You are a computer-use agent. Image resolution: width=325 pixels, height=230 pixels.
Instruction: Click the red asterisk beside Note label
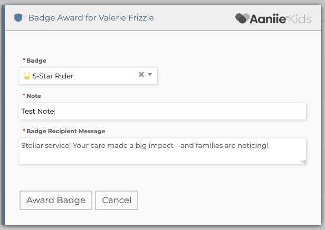[24, 96]
